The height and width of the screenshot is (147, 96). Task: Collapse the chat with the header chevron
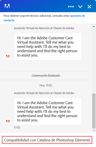80,7
